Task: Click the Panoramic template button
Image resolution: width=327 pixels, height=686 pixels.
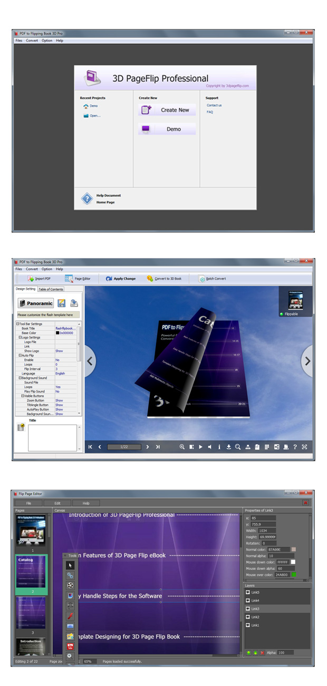Action: pyautogui.click(x=36, y=303)
